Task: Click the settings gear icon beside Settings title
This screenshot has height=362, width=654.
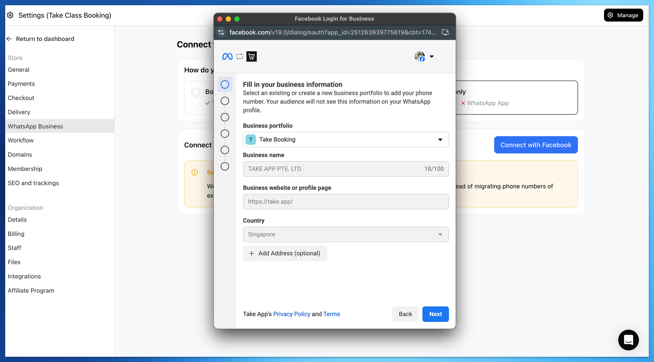Action: tap(10, 15)
